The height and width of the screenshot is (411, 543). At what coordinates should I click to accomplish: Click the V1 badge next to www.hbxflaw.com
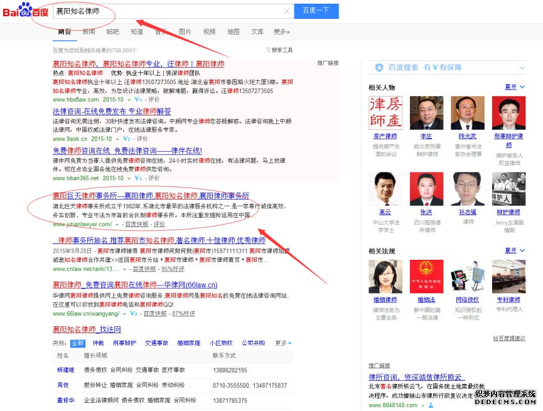(x=138, y=99)
